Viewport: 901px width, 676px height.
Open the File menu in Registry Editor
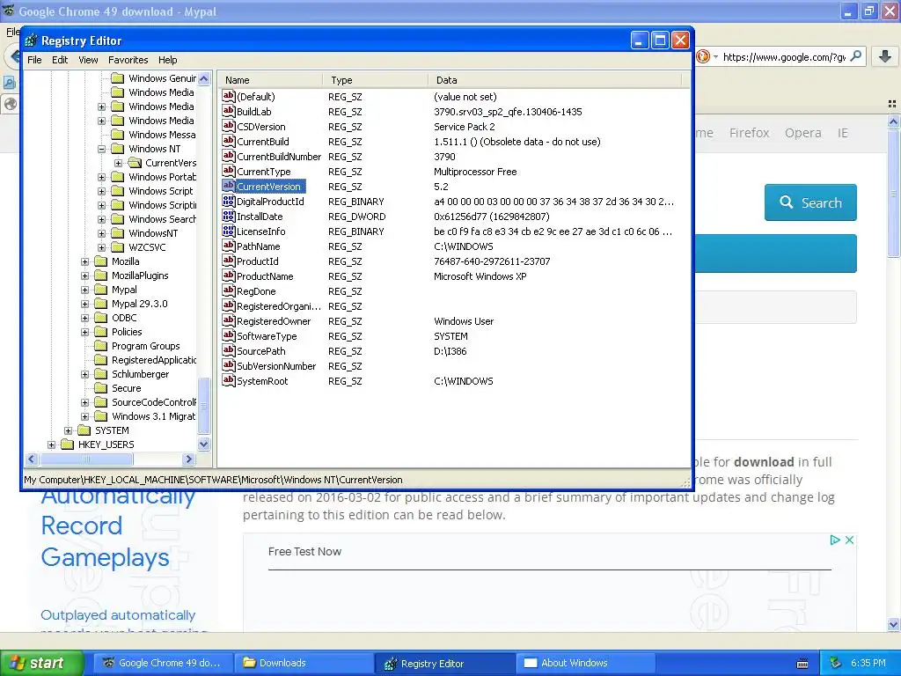click(x=34, y=60)
